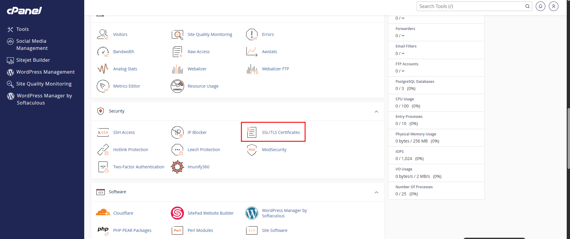Open the Raw Access document icon
Image resolution: width=570 pixels, height=239 pixels.
177,52
